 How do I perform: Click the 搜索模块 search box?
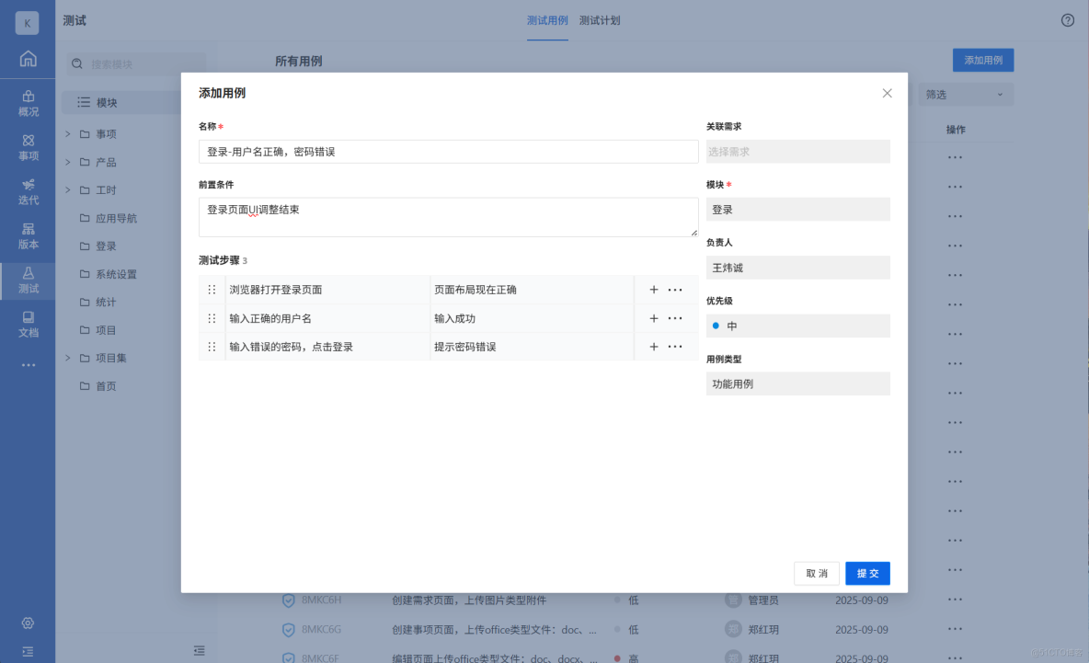tap(138, 63)
